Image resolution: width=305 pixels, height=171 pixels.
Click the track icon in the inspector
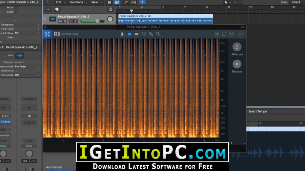(19, 55)
